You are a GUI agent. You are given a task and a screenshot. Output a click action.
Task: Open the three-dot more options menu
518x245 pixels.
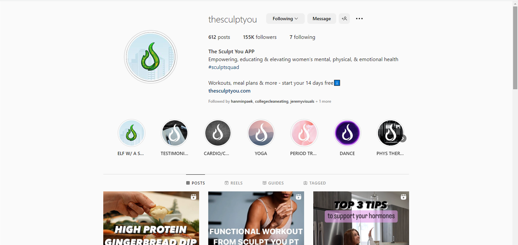coord(359,19)
